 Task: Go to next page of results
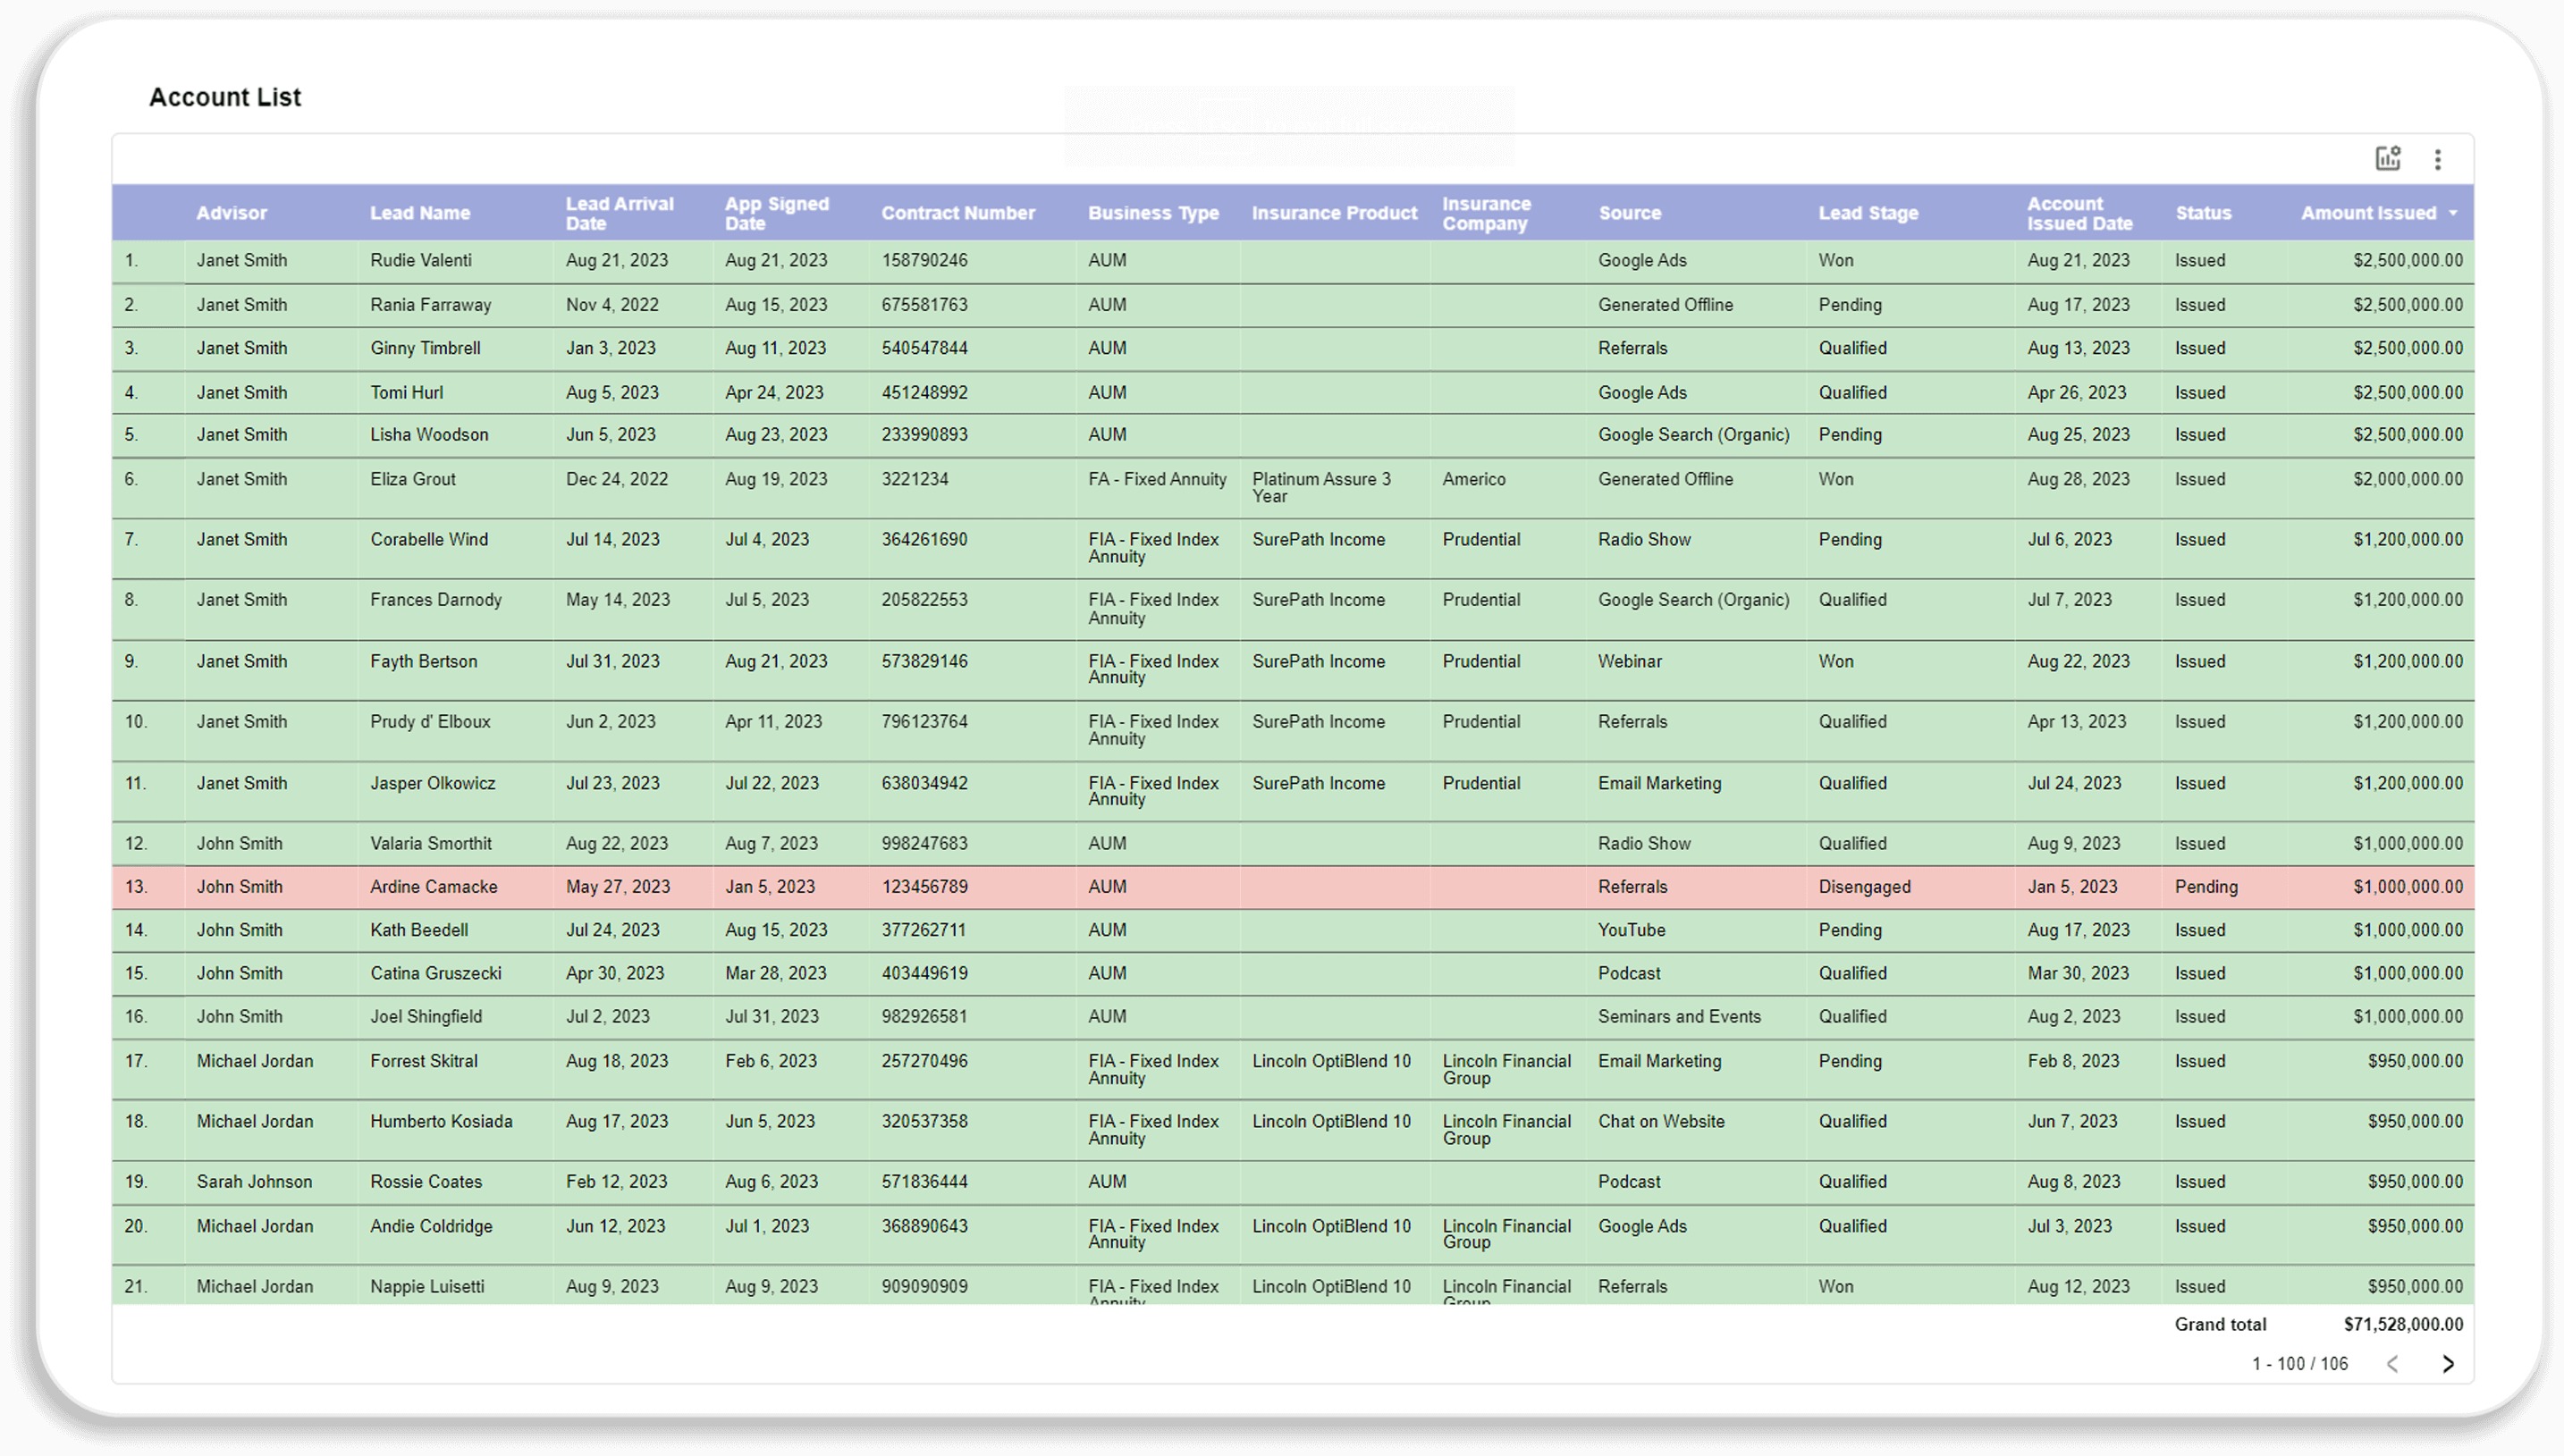click(x=2448, y=1364)
